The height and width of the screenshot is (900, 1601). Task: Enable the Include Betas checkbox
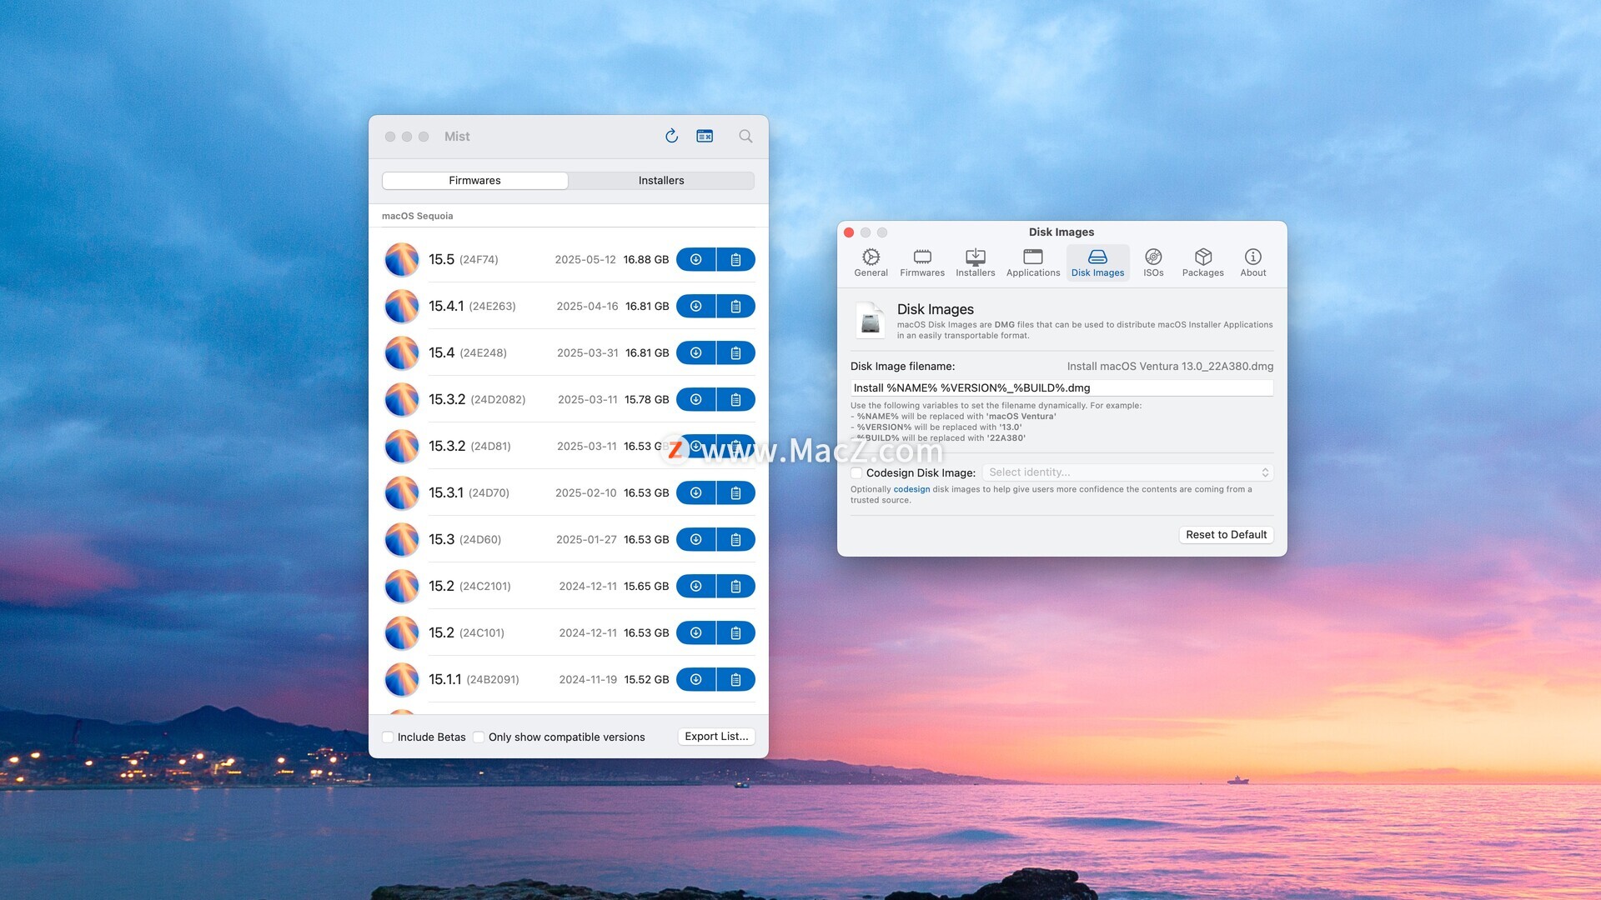[388, 737]
